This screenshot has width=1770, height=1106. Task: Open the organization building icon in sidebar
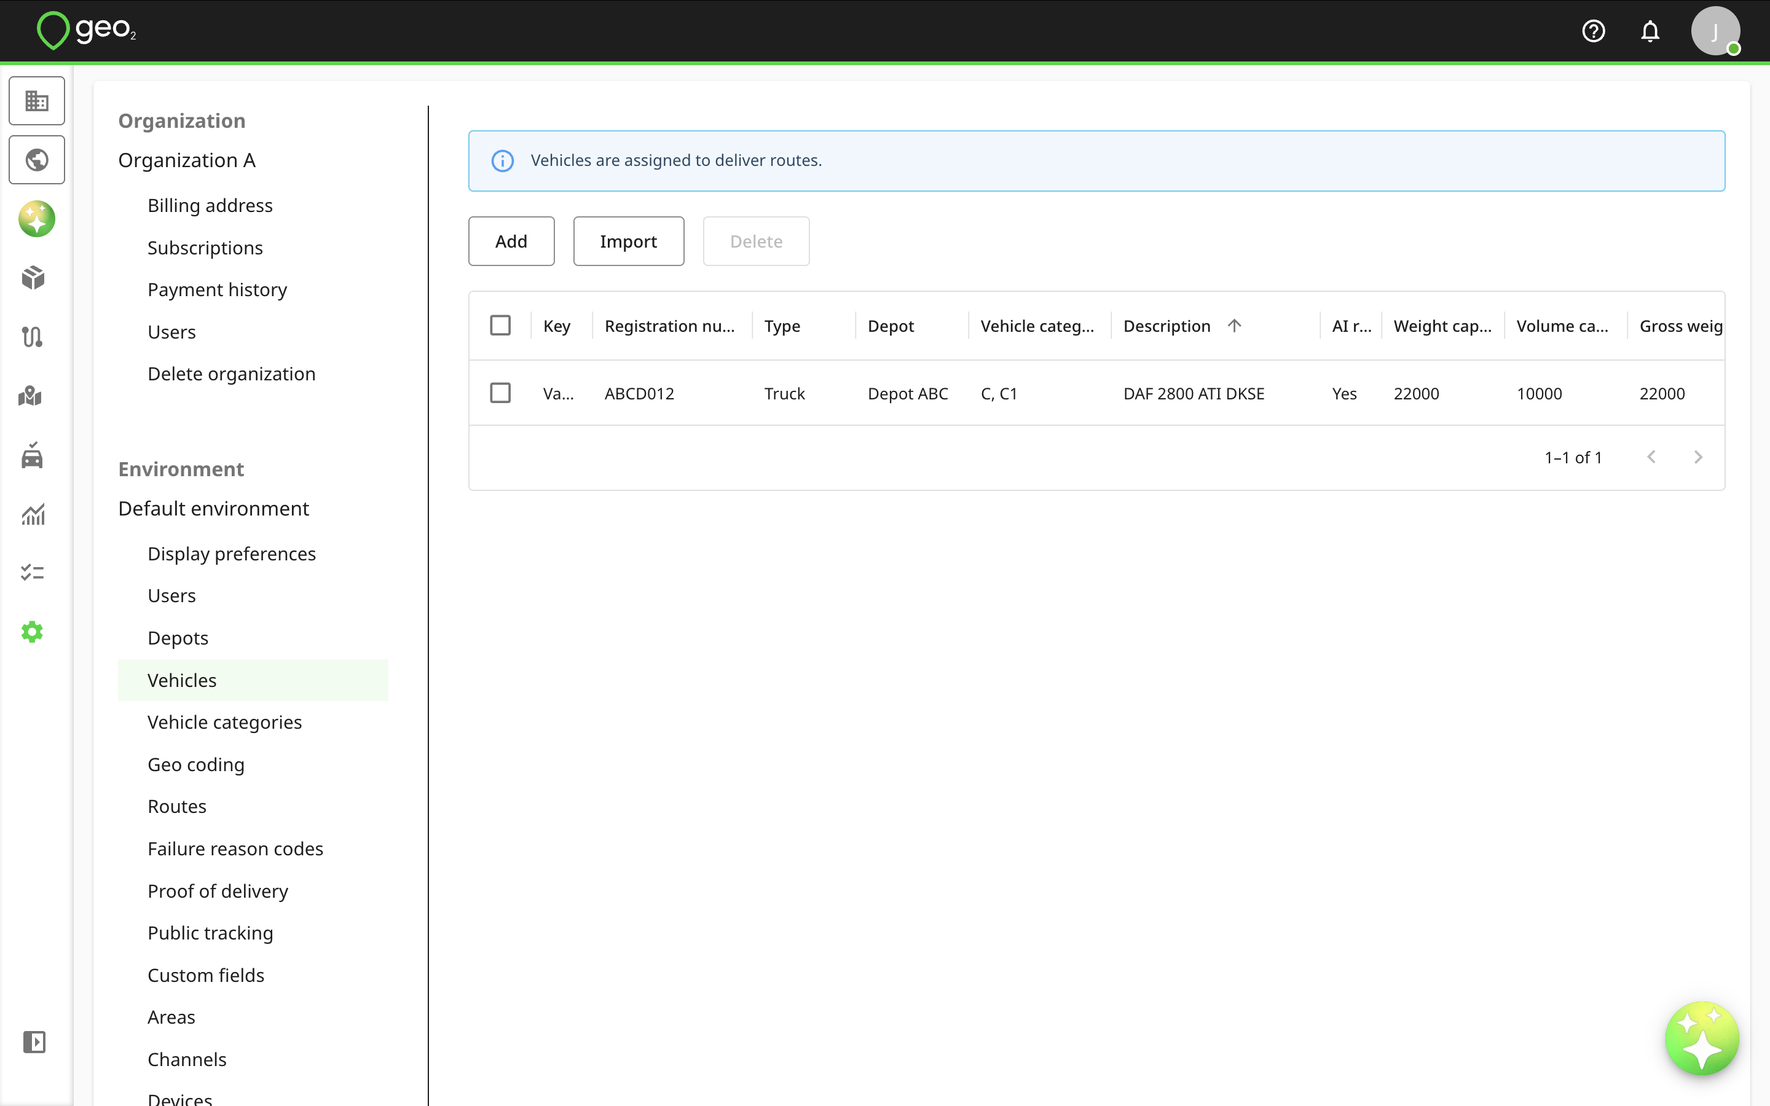click(37, 101)
